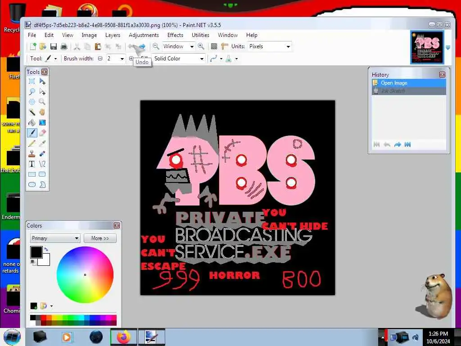Image resolution: width=461 pixels, height=346 pixels.
Task: Select the Rectangle Select tool
Action: [x=32, y=82]
